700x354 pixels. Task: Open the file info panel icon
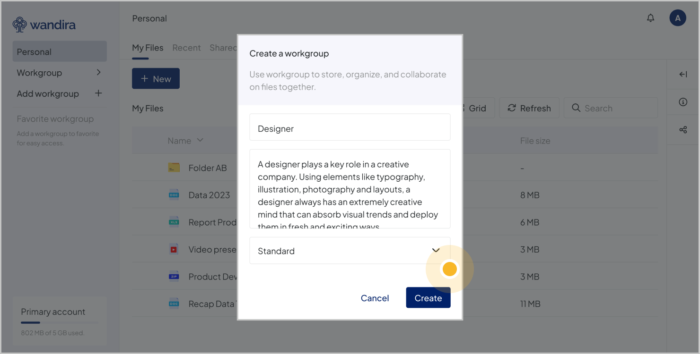point(683,102)
